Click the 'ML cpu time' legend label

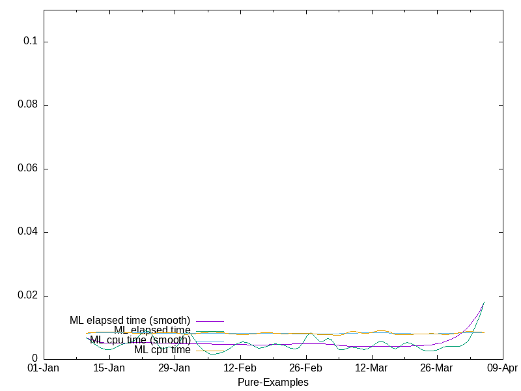click(x=162, y=350)
